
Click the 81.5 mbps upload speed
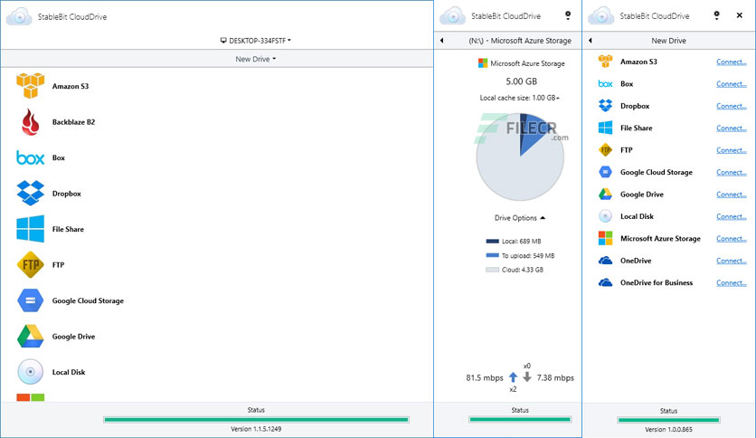485,377
